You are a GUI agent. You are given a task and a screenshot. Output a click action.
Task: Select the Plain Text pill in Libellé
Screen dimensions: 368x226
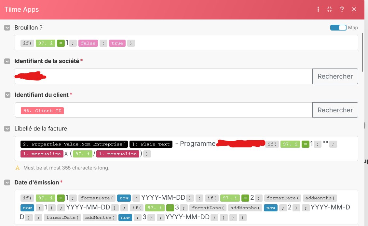coord(151,144)
